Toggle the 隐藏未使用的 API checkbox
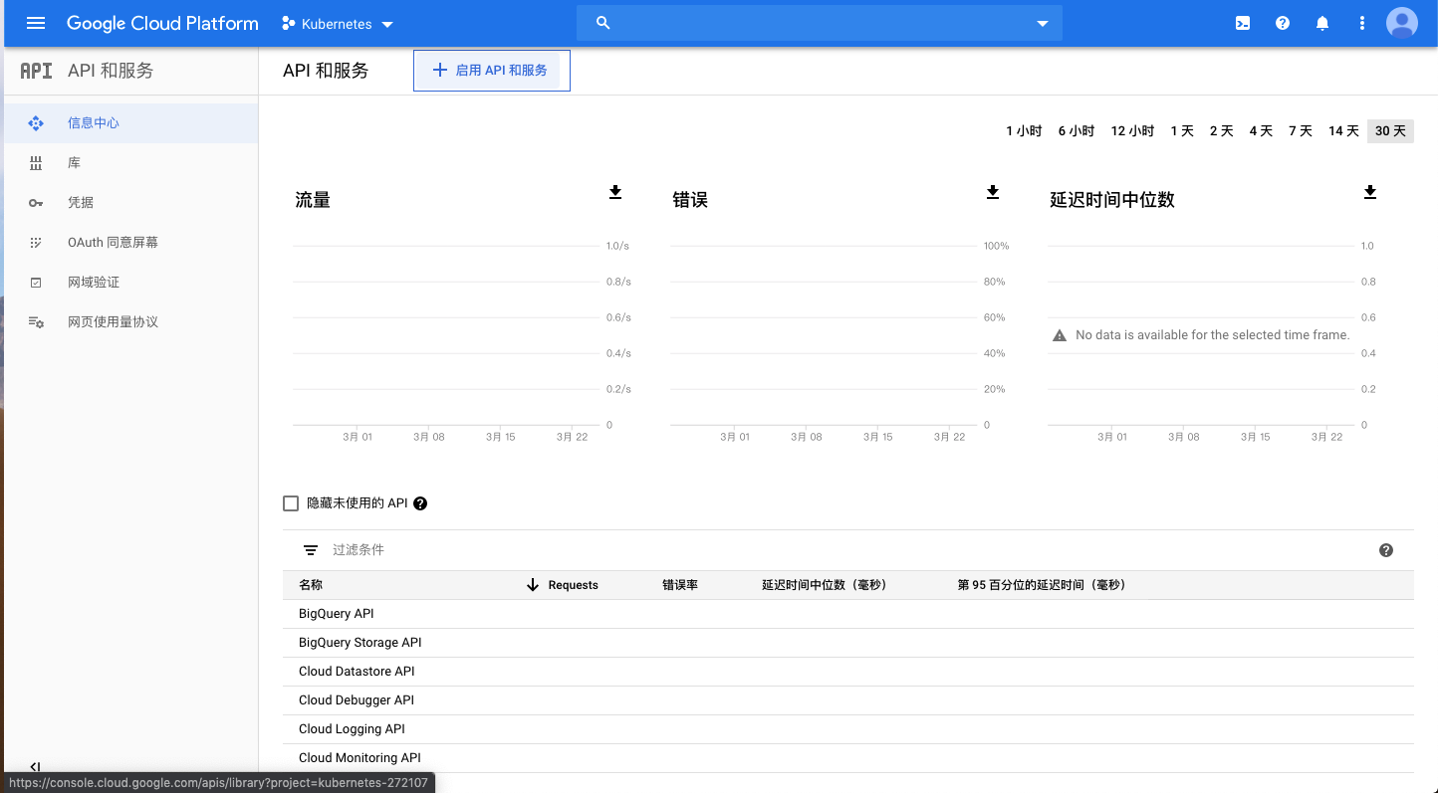1438x793 pixels. click(x=291, y=503)
